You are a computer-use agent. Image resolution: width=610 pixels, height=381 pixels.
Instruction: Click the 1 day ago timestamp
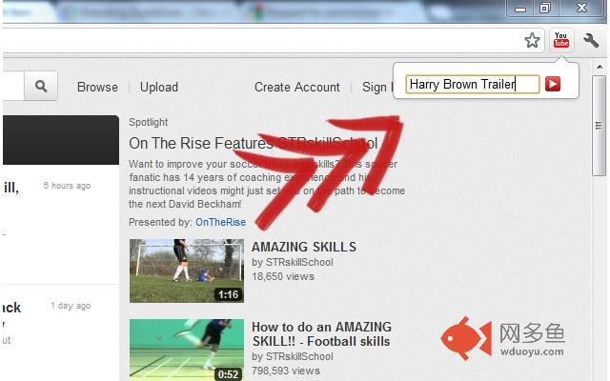[x=71, y=306]
